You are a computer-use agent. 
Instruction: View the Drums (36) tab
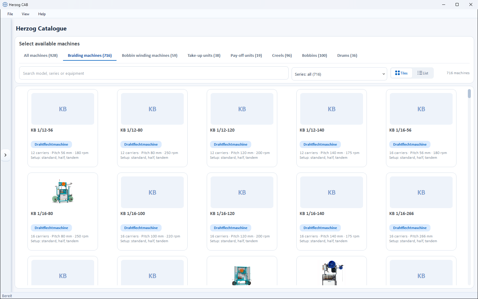tap(347, 55)
